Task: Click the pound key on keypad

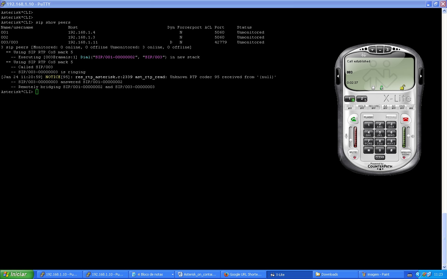Action: 391,150
